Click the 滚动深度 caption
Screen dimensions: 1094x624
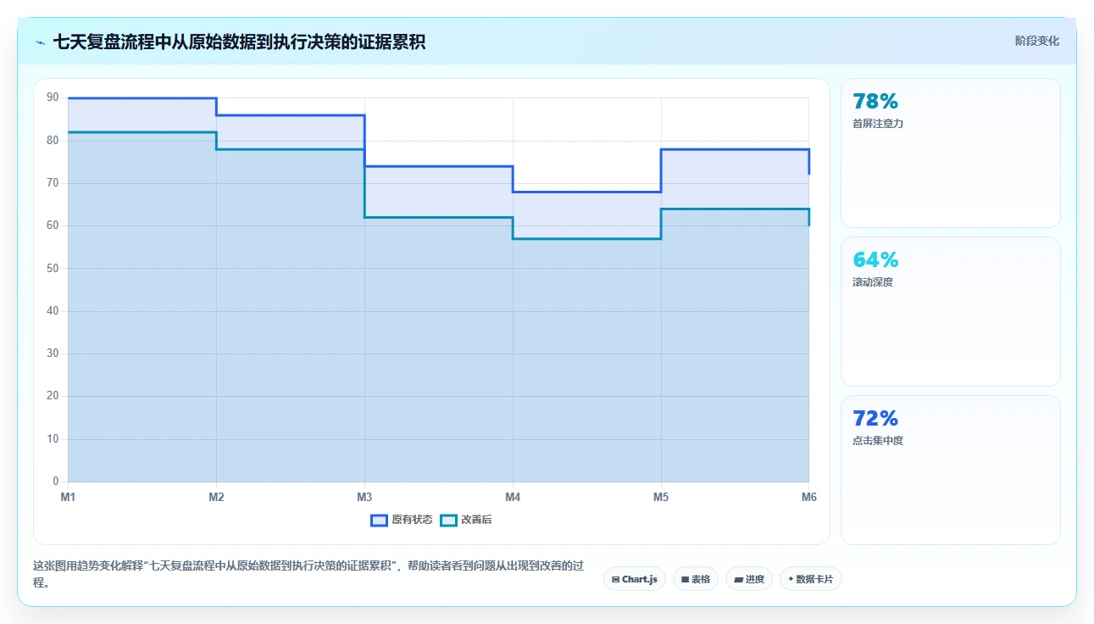tap(873, 282)
